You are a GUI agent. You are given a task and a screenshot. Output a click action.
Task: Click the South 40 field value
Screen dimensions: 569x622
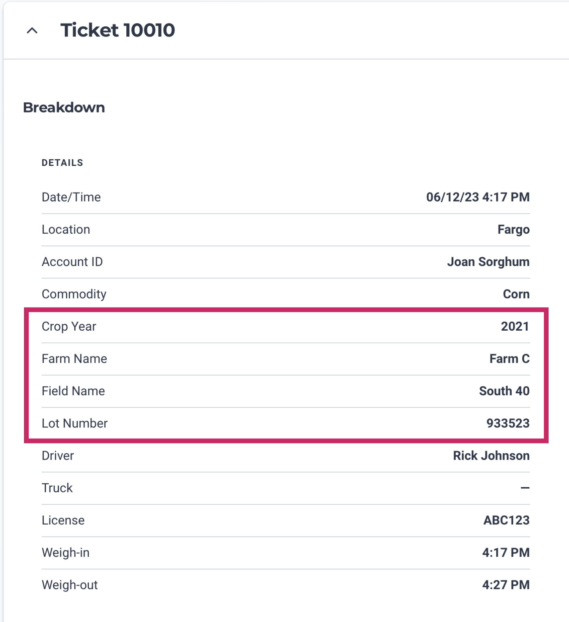pos(504,391)
